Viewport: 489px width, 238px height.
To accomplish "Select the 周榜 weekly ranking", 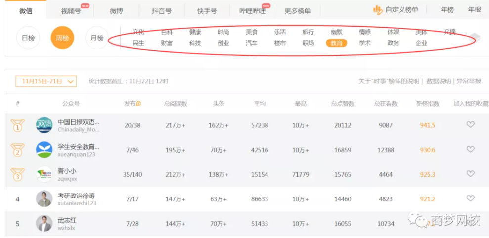I will [62, 38].
